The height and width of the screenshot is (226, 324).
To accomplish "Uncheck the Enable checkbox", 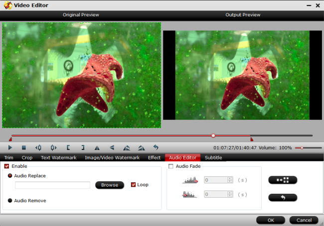I will click(6, 166).
